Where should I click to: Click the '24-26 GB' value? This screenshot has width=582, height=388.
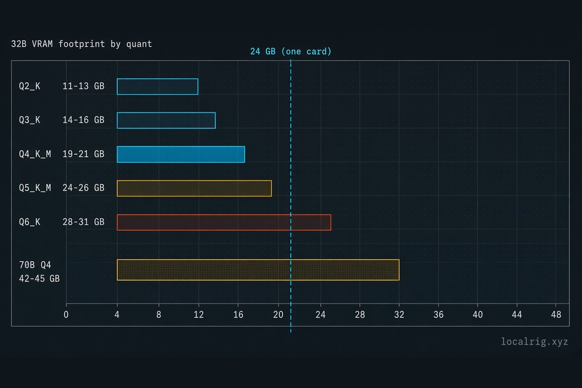(83, 188)
